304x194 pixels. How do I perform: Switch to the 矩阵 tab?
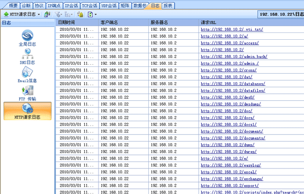pyautogui.click(x=125, y=6)
